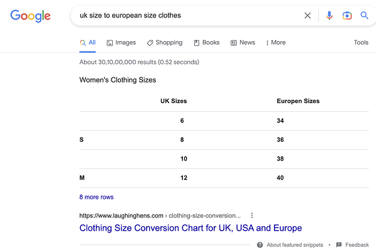This screenshot has height=250, width=376.
Task: Expand the More search options dropdown
Action: 276,42
